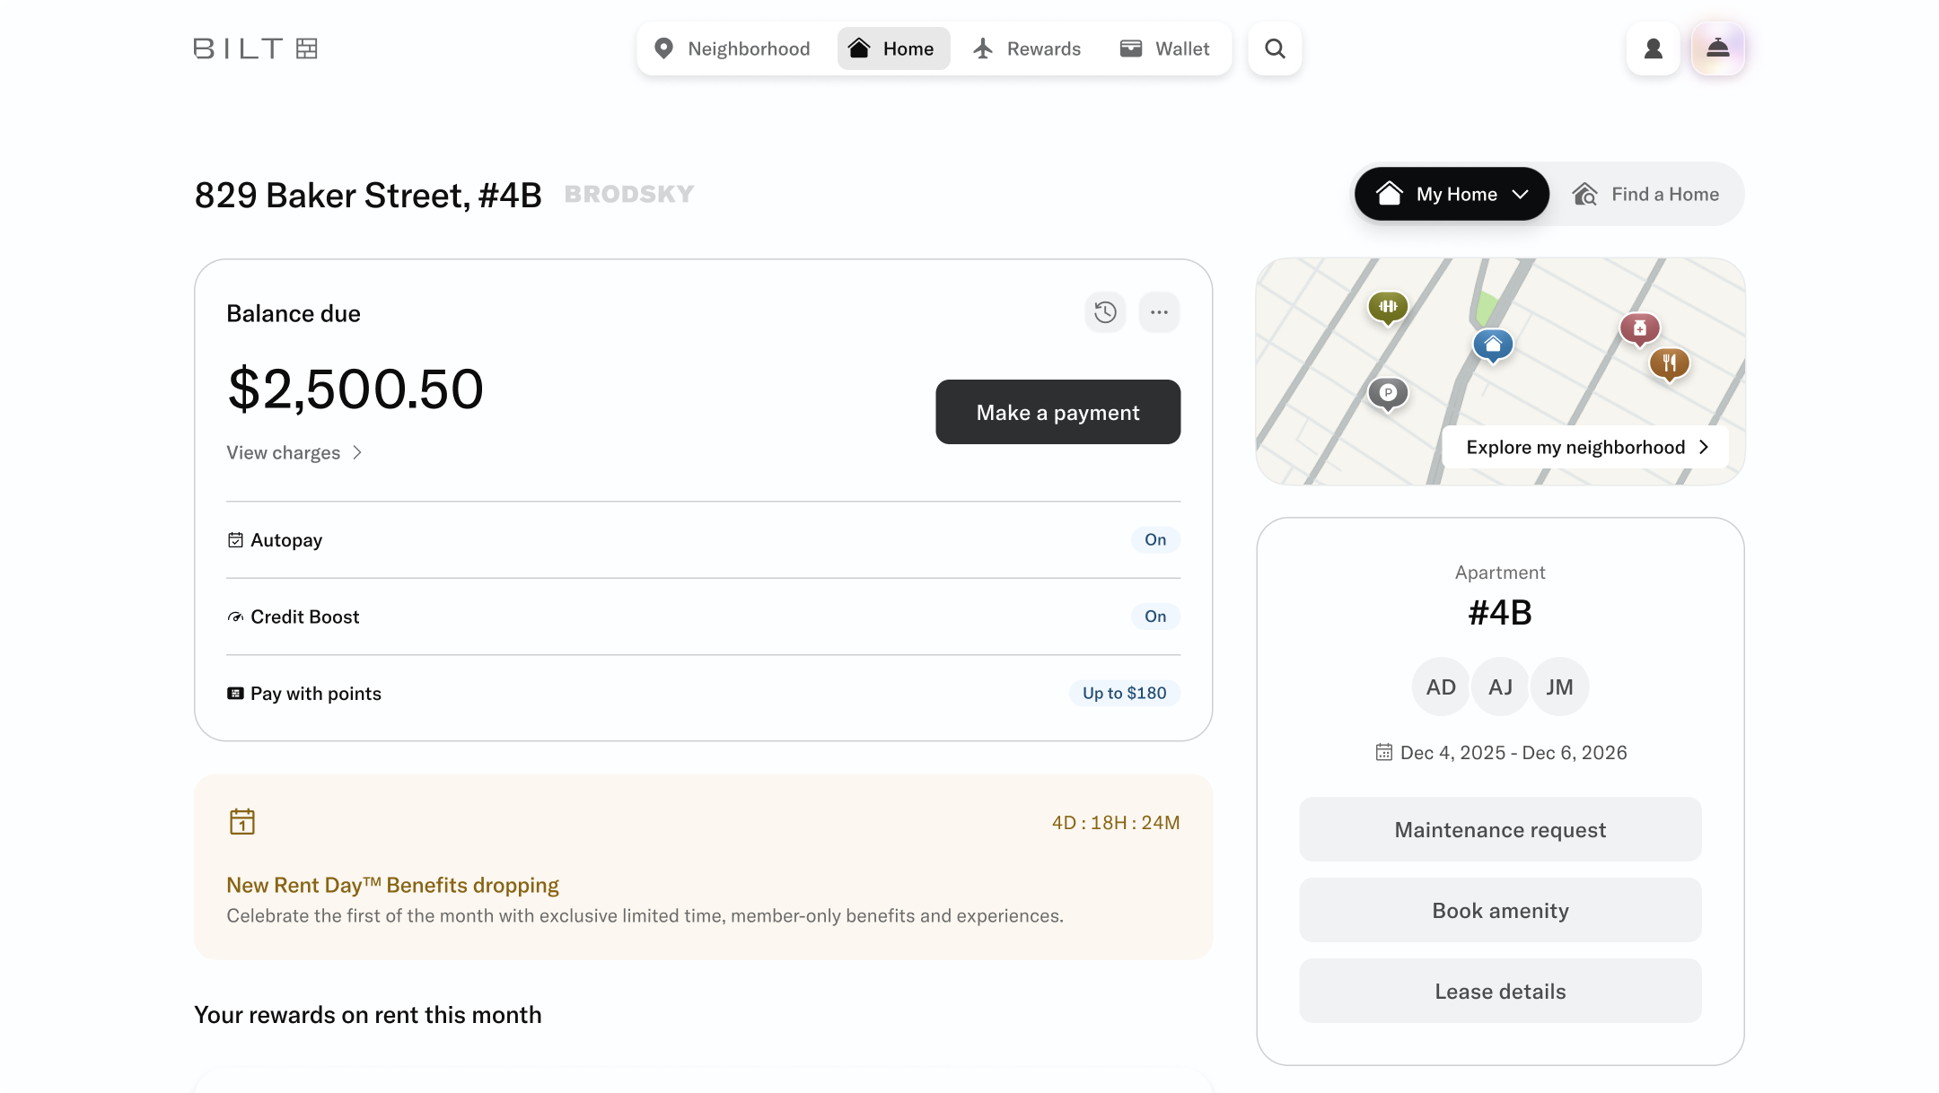1939x1093 pixels.
Task: Click Explore my neighborhood chevron
Action: click(x=1704, y=447)
